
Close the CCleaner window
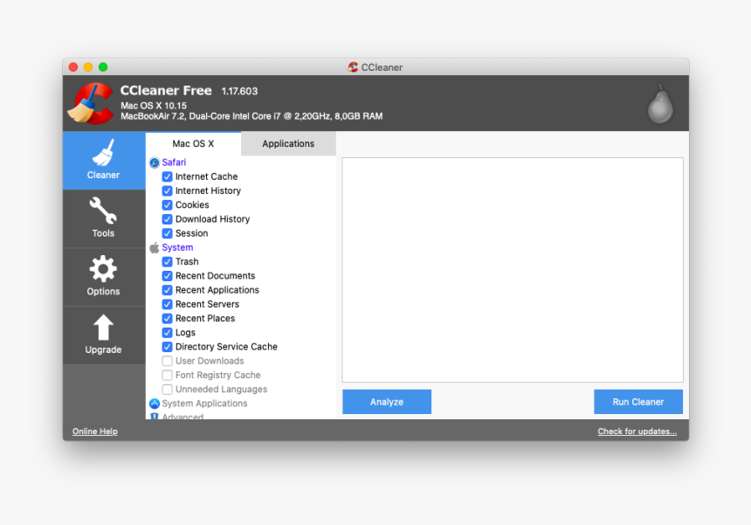click(73, 67)
